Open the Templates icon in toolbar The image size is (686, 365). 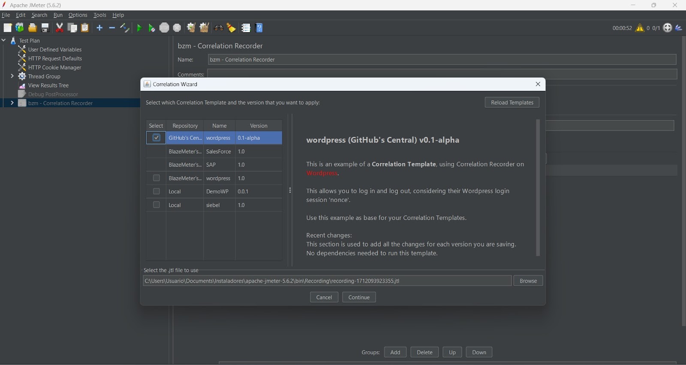20,28
